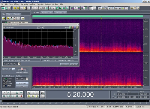The image size is (150, 109).
Task: Click the Fast Forward button
Action: point(13,96)
